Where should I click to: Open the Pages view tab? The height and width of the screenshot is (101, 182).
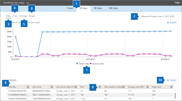click(32, 16)
